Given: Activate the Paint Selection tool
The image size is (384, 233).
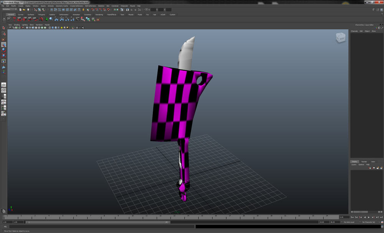Looking at the screenshot, I should 4,39.
